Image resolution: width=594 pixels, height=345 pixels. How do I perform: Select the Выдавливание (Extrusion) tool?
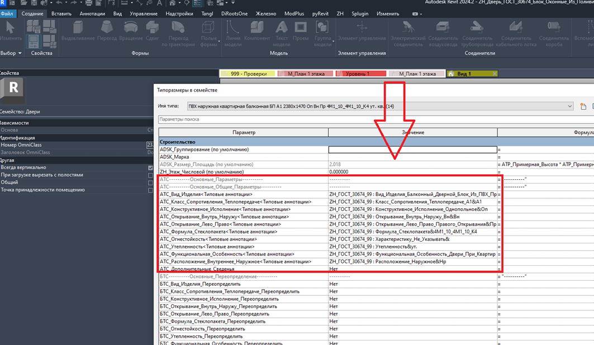pos(78,31)
